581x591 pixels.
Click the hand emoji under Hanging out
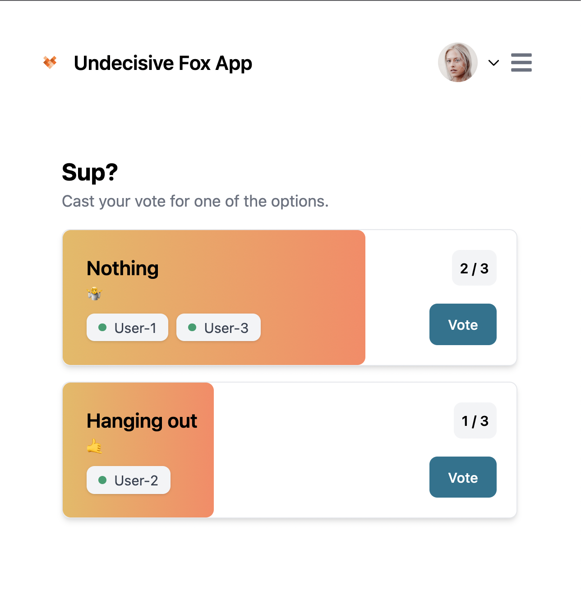[95, 446]
